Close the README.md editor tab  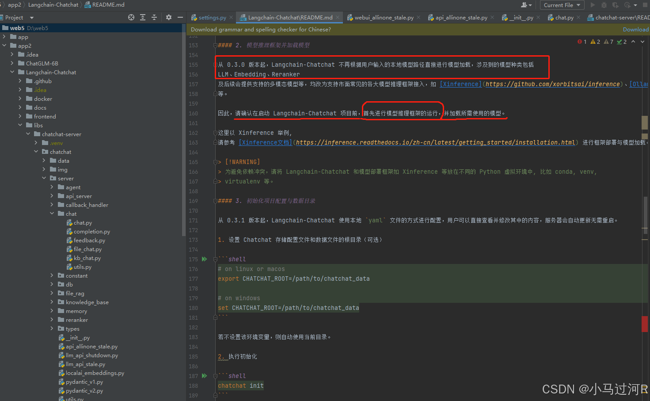click(x=338, y=18)
